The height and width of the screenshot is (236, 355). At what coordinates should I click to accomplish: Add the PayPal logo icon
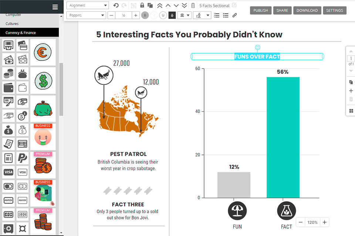(x=23, y=158)
